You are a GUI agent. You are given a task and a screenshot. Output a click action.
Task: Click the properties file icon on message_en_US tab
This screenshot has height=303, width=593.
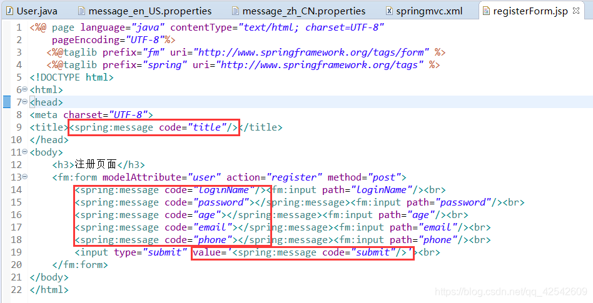click(x=81, y=11)
